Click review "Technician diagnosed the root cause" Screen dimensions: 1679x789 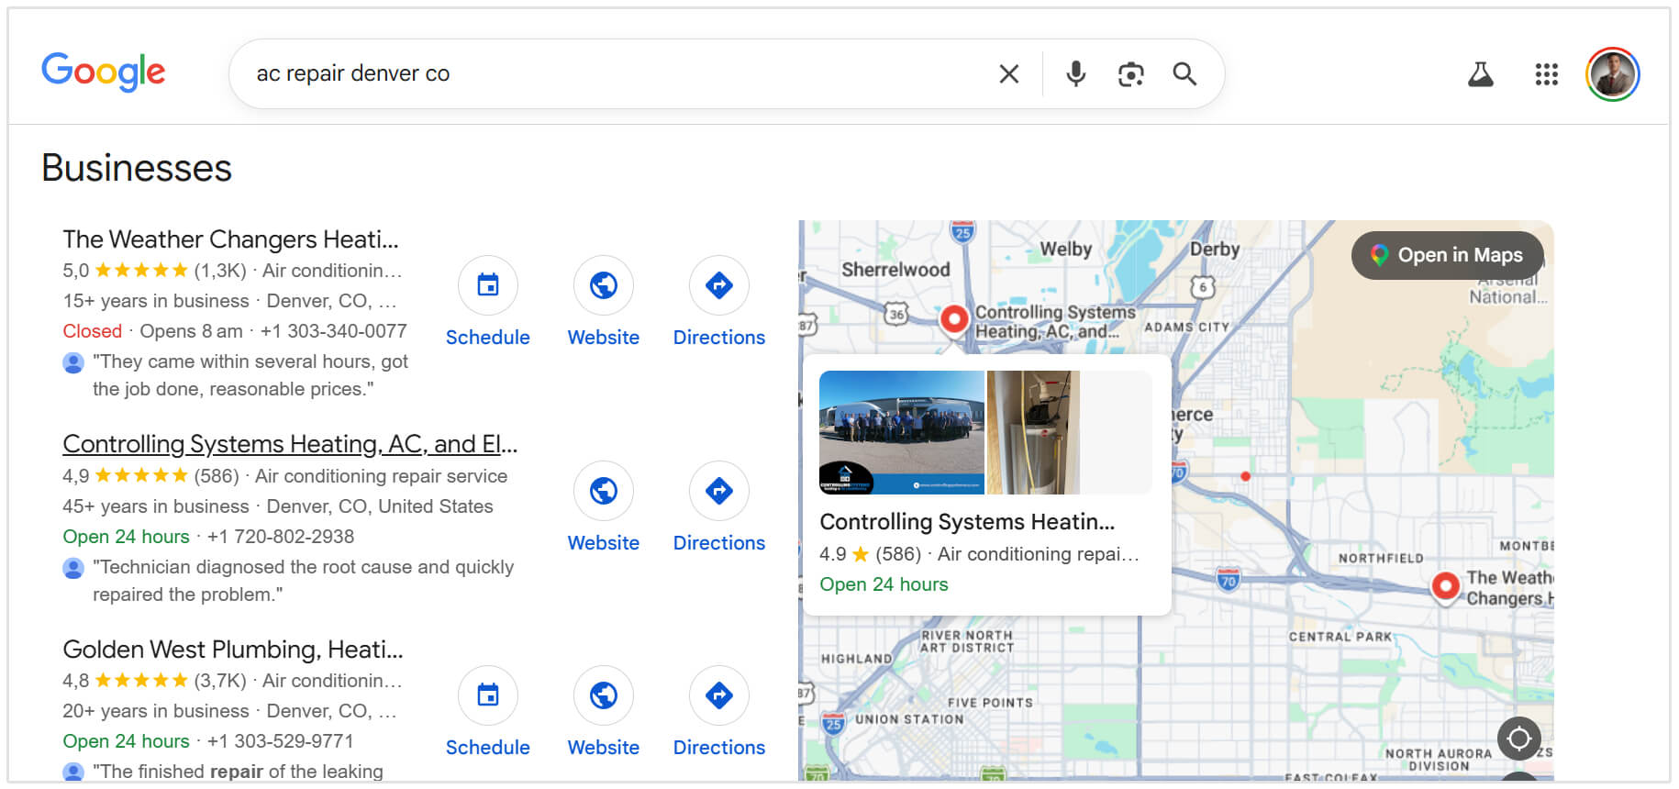[x=304, y=581]
